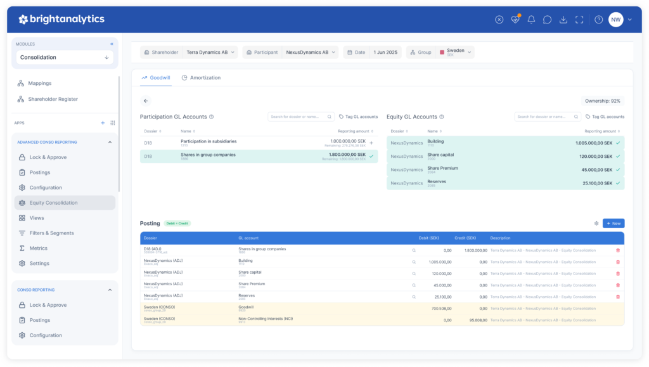Click Tag GL accounts for Participation accounts
Image resolution: width=649 pixels, height=367 pixels.
[359, 117]
